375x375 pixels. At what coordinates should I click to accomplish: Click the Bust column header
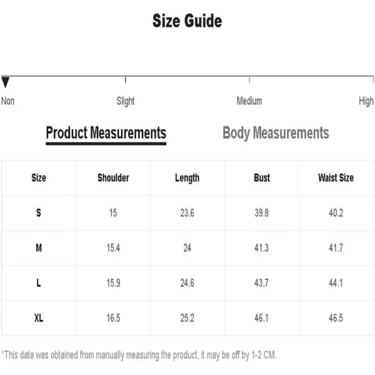[x=262, y=178]
